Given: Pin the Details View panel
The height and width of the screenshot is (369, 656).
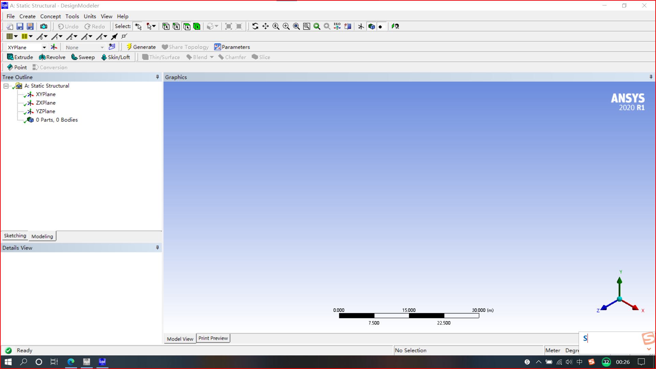Looking at the screenshot, I should tap(157, 247).
